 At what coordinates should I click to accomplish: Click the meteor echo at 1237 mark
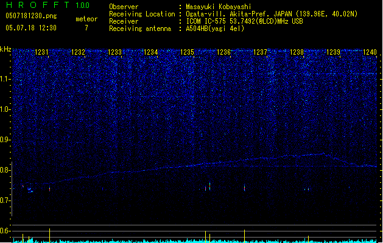pyautogui.click(x=244, y=188)
